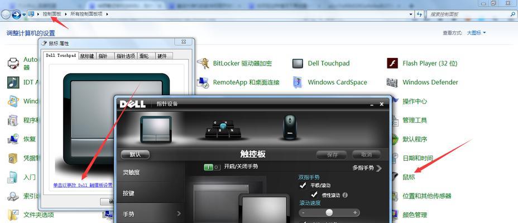Click the 文件夹选项 folder icon
518x223 pixels.
tap(13, 215)
